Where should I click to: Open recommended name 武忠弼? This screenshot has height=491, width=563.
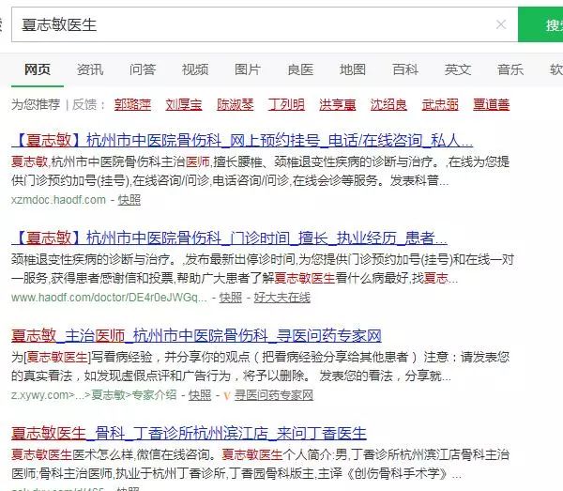coord(440,104)
